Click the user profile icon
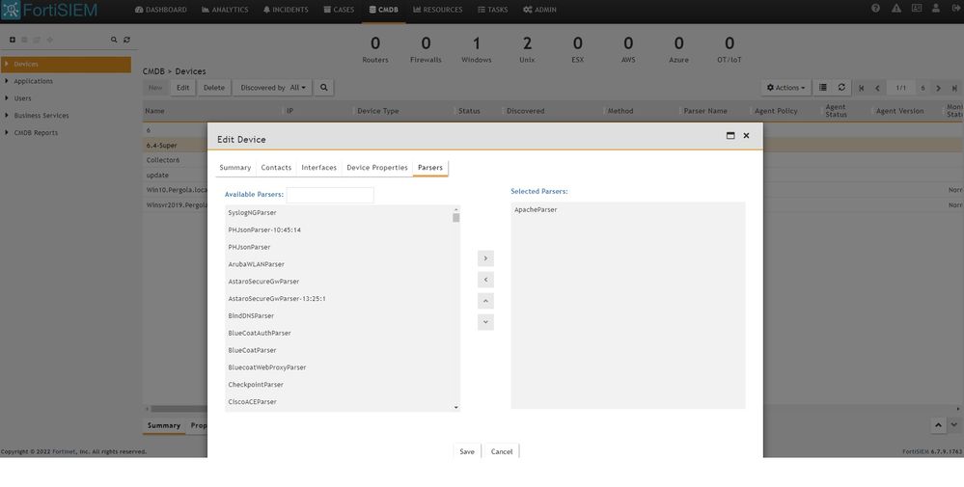Image resolution: width=964 pixels, height=487 pixels. tap(933, 9)
